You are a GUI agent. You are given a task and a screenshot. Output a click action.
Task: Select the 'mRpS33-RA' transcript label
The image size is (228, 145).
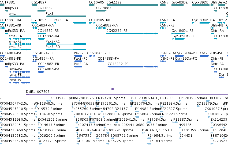15,31
